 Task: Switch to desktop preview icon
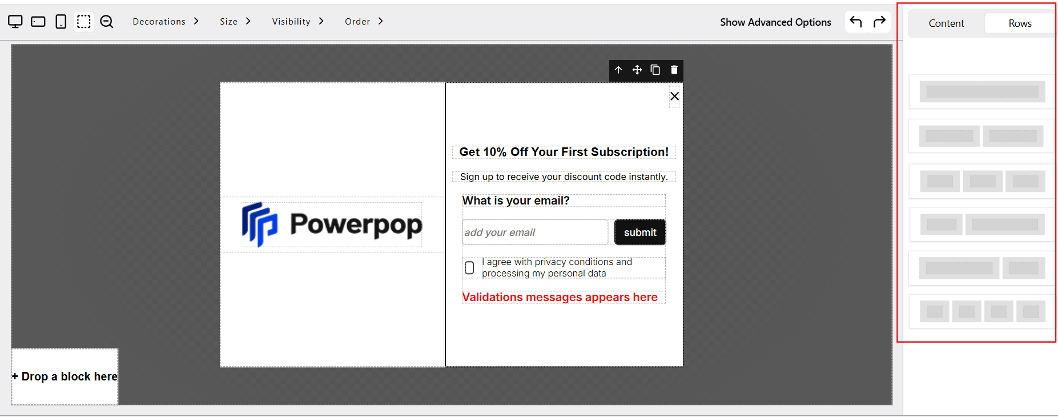point(15,22)
